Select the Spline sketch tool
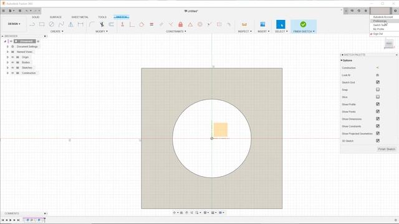 click(61, 24)
